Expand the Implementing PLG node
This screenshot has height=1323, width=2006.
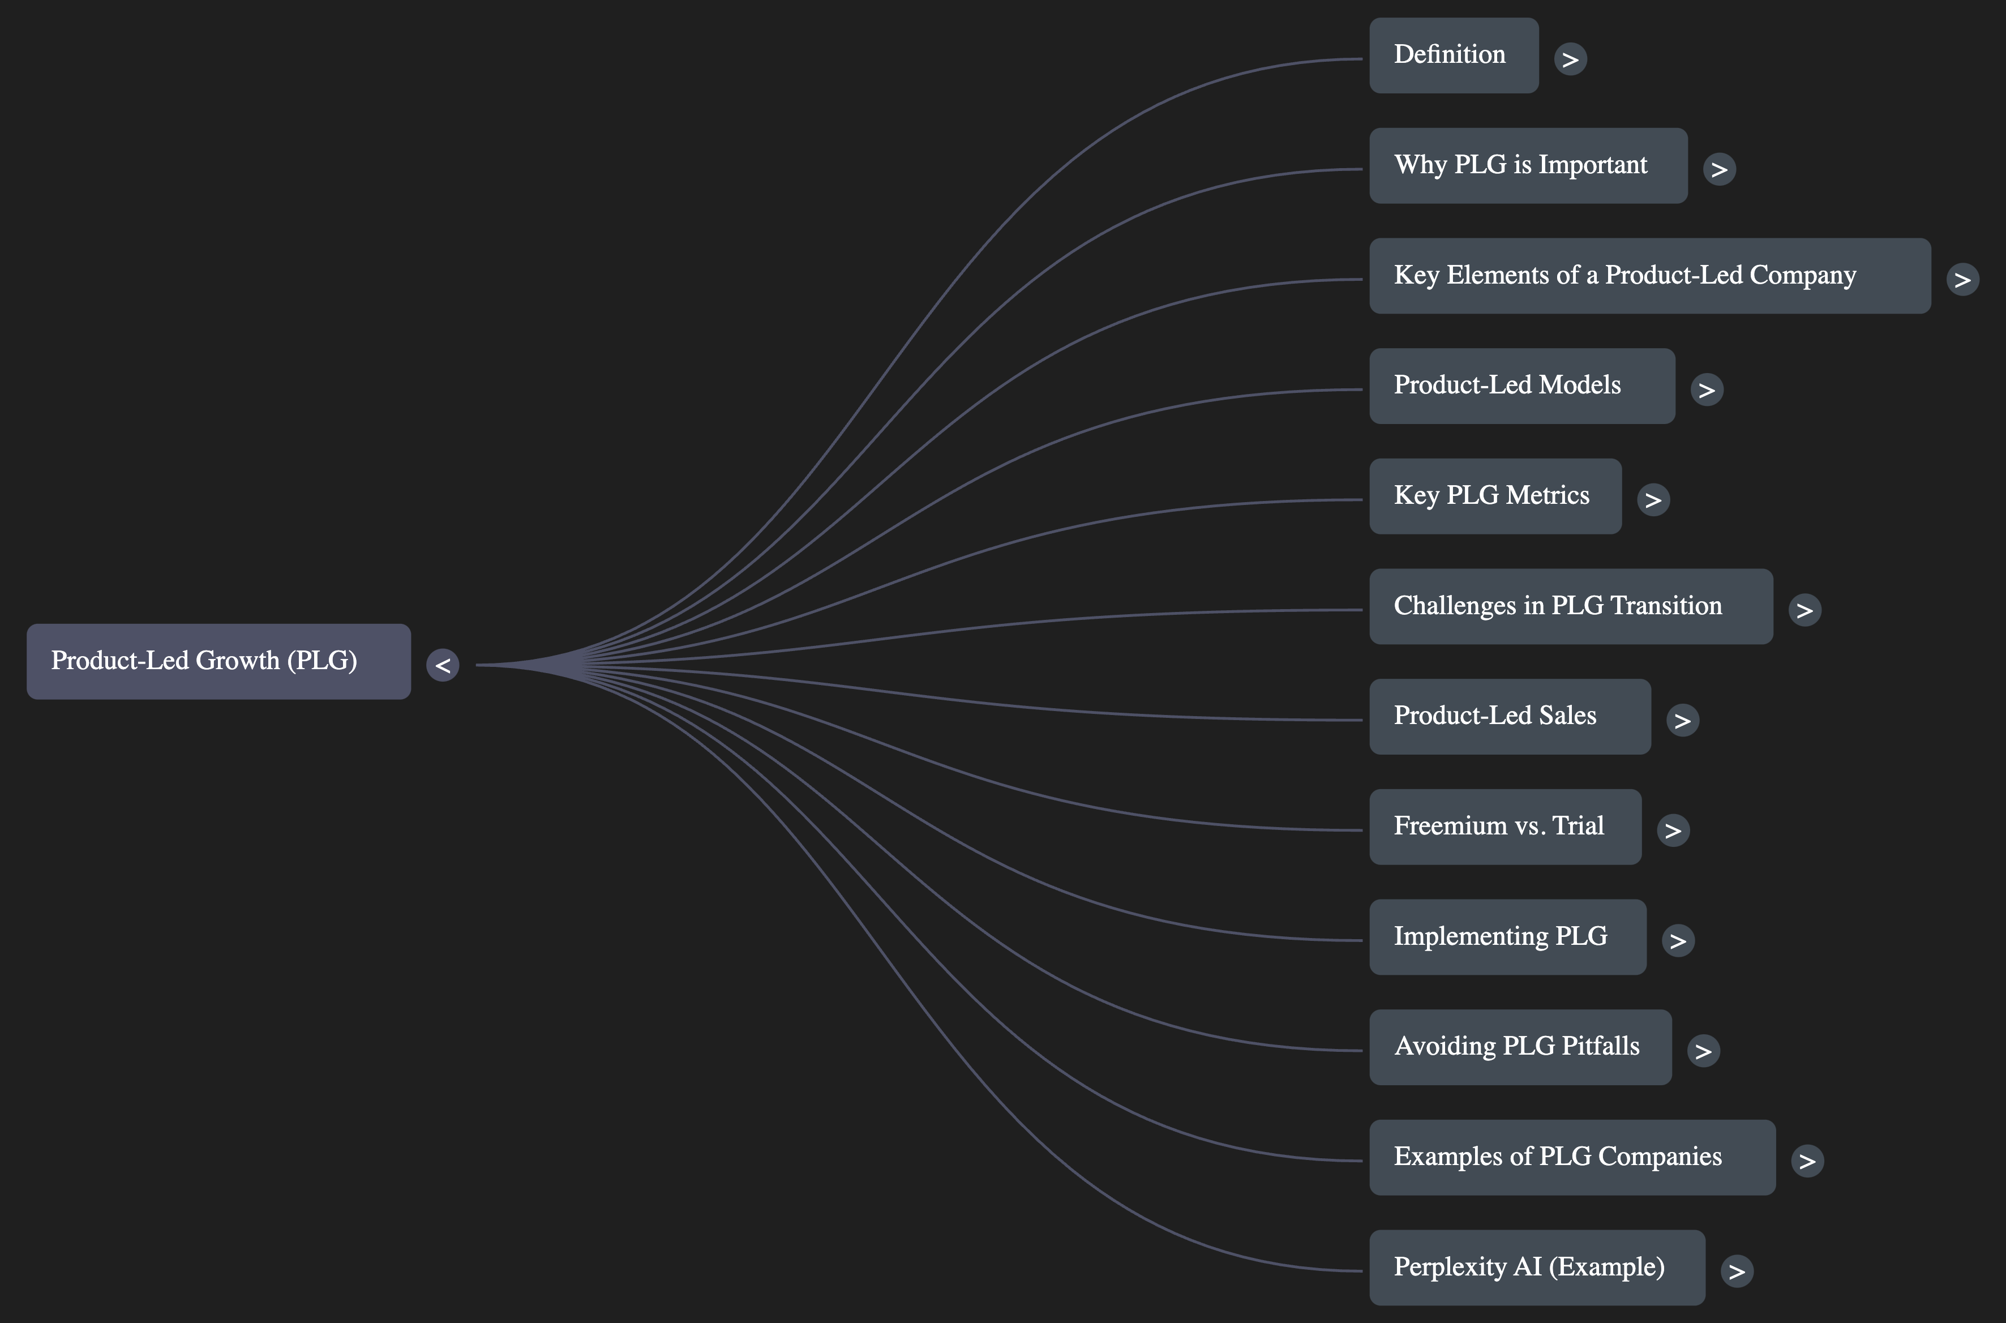point(1679,940)
